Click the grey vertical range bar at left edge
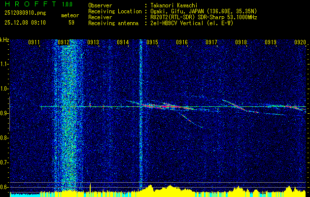 [x=9, y=114]
